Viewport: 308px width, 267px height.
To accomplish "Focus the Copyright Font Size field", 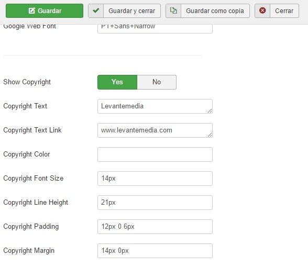I will pos(155,179).
